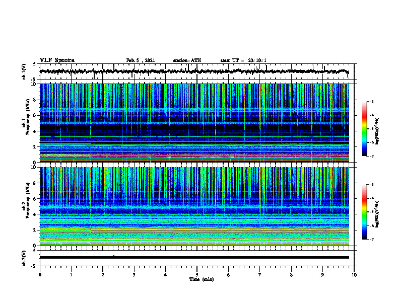The height and width of the screenshot is (308, 399).
Task: Click the 'VLF Spectra' title text
Action: pyautogui.click(x=57, y=60)
